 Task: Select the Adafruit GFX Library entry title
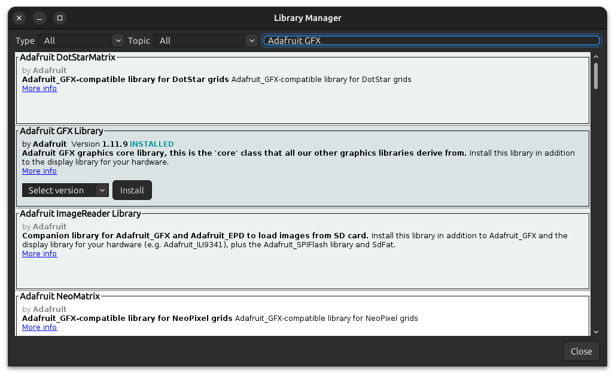coord(62,131)
